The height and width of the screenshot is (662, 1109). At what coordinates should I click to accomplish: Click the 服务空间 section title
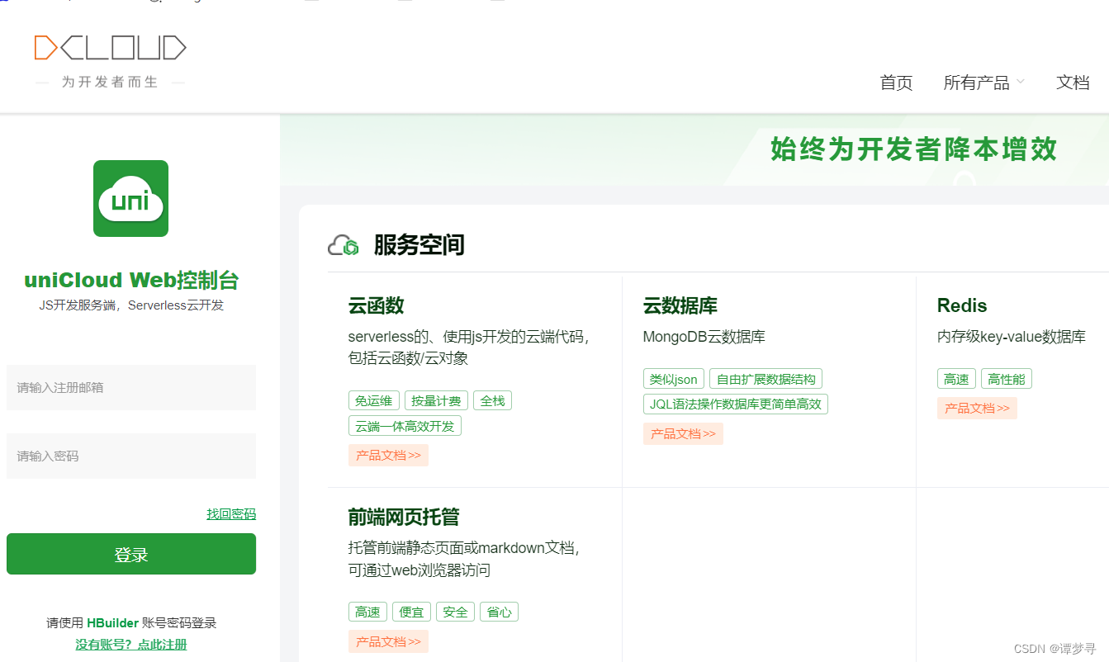(x=419, y=245)
